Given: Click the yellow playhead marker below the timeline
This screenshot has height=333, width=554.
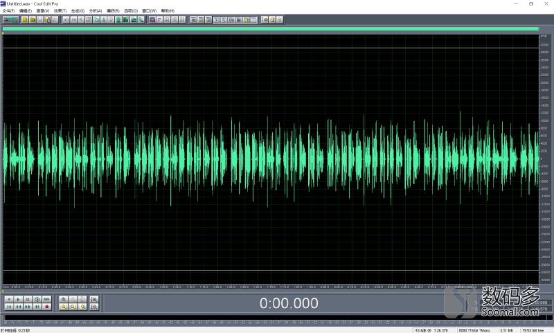Looking at the screenshot, I should coord(5,289).
